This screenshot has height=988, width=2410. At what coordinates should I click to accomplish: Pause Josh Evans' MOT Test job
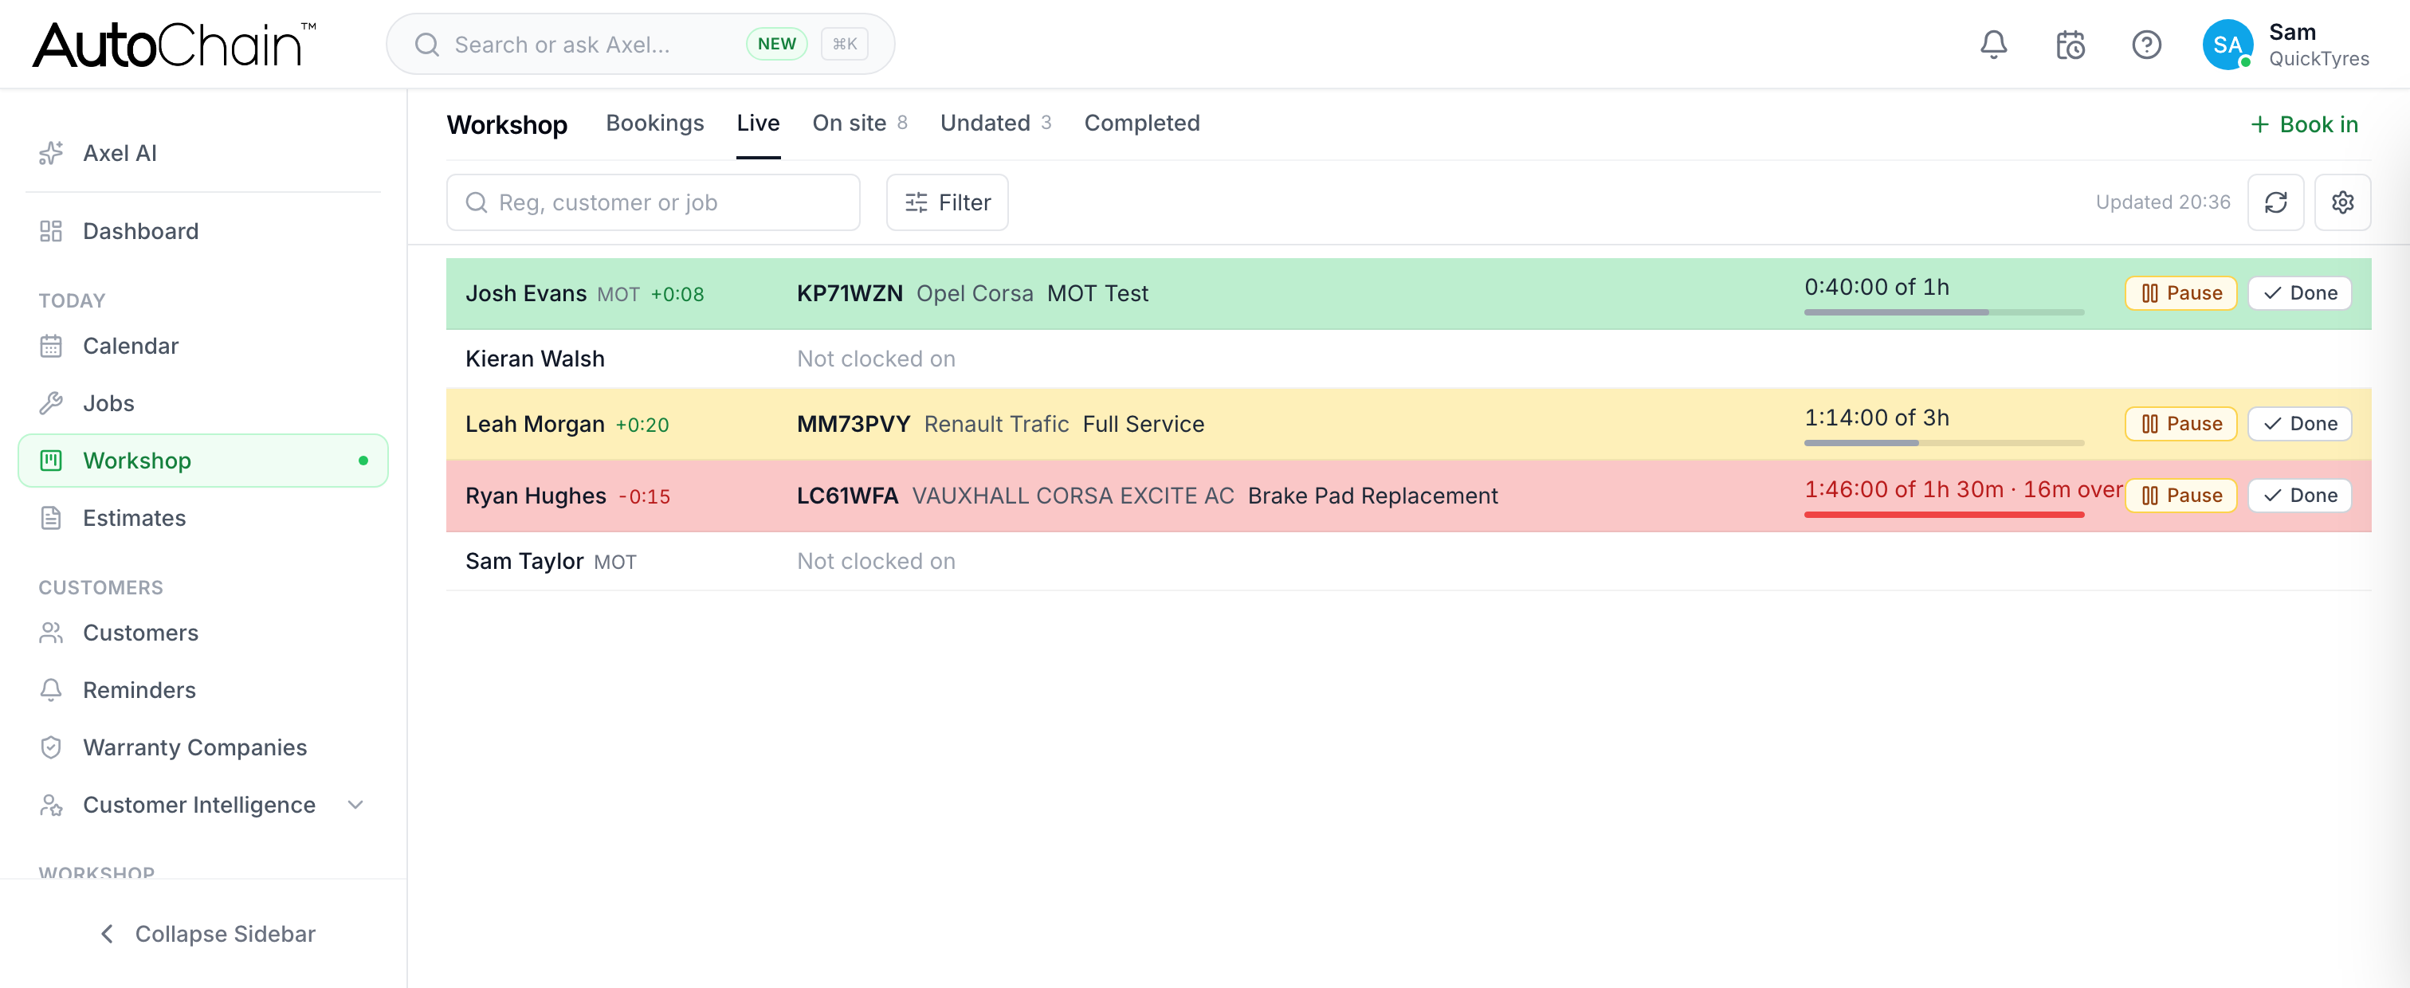point(2180,294)
